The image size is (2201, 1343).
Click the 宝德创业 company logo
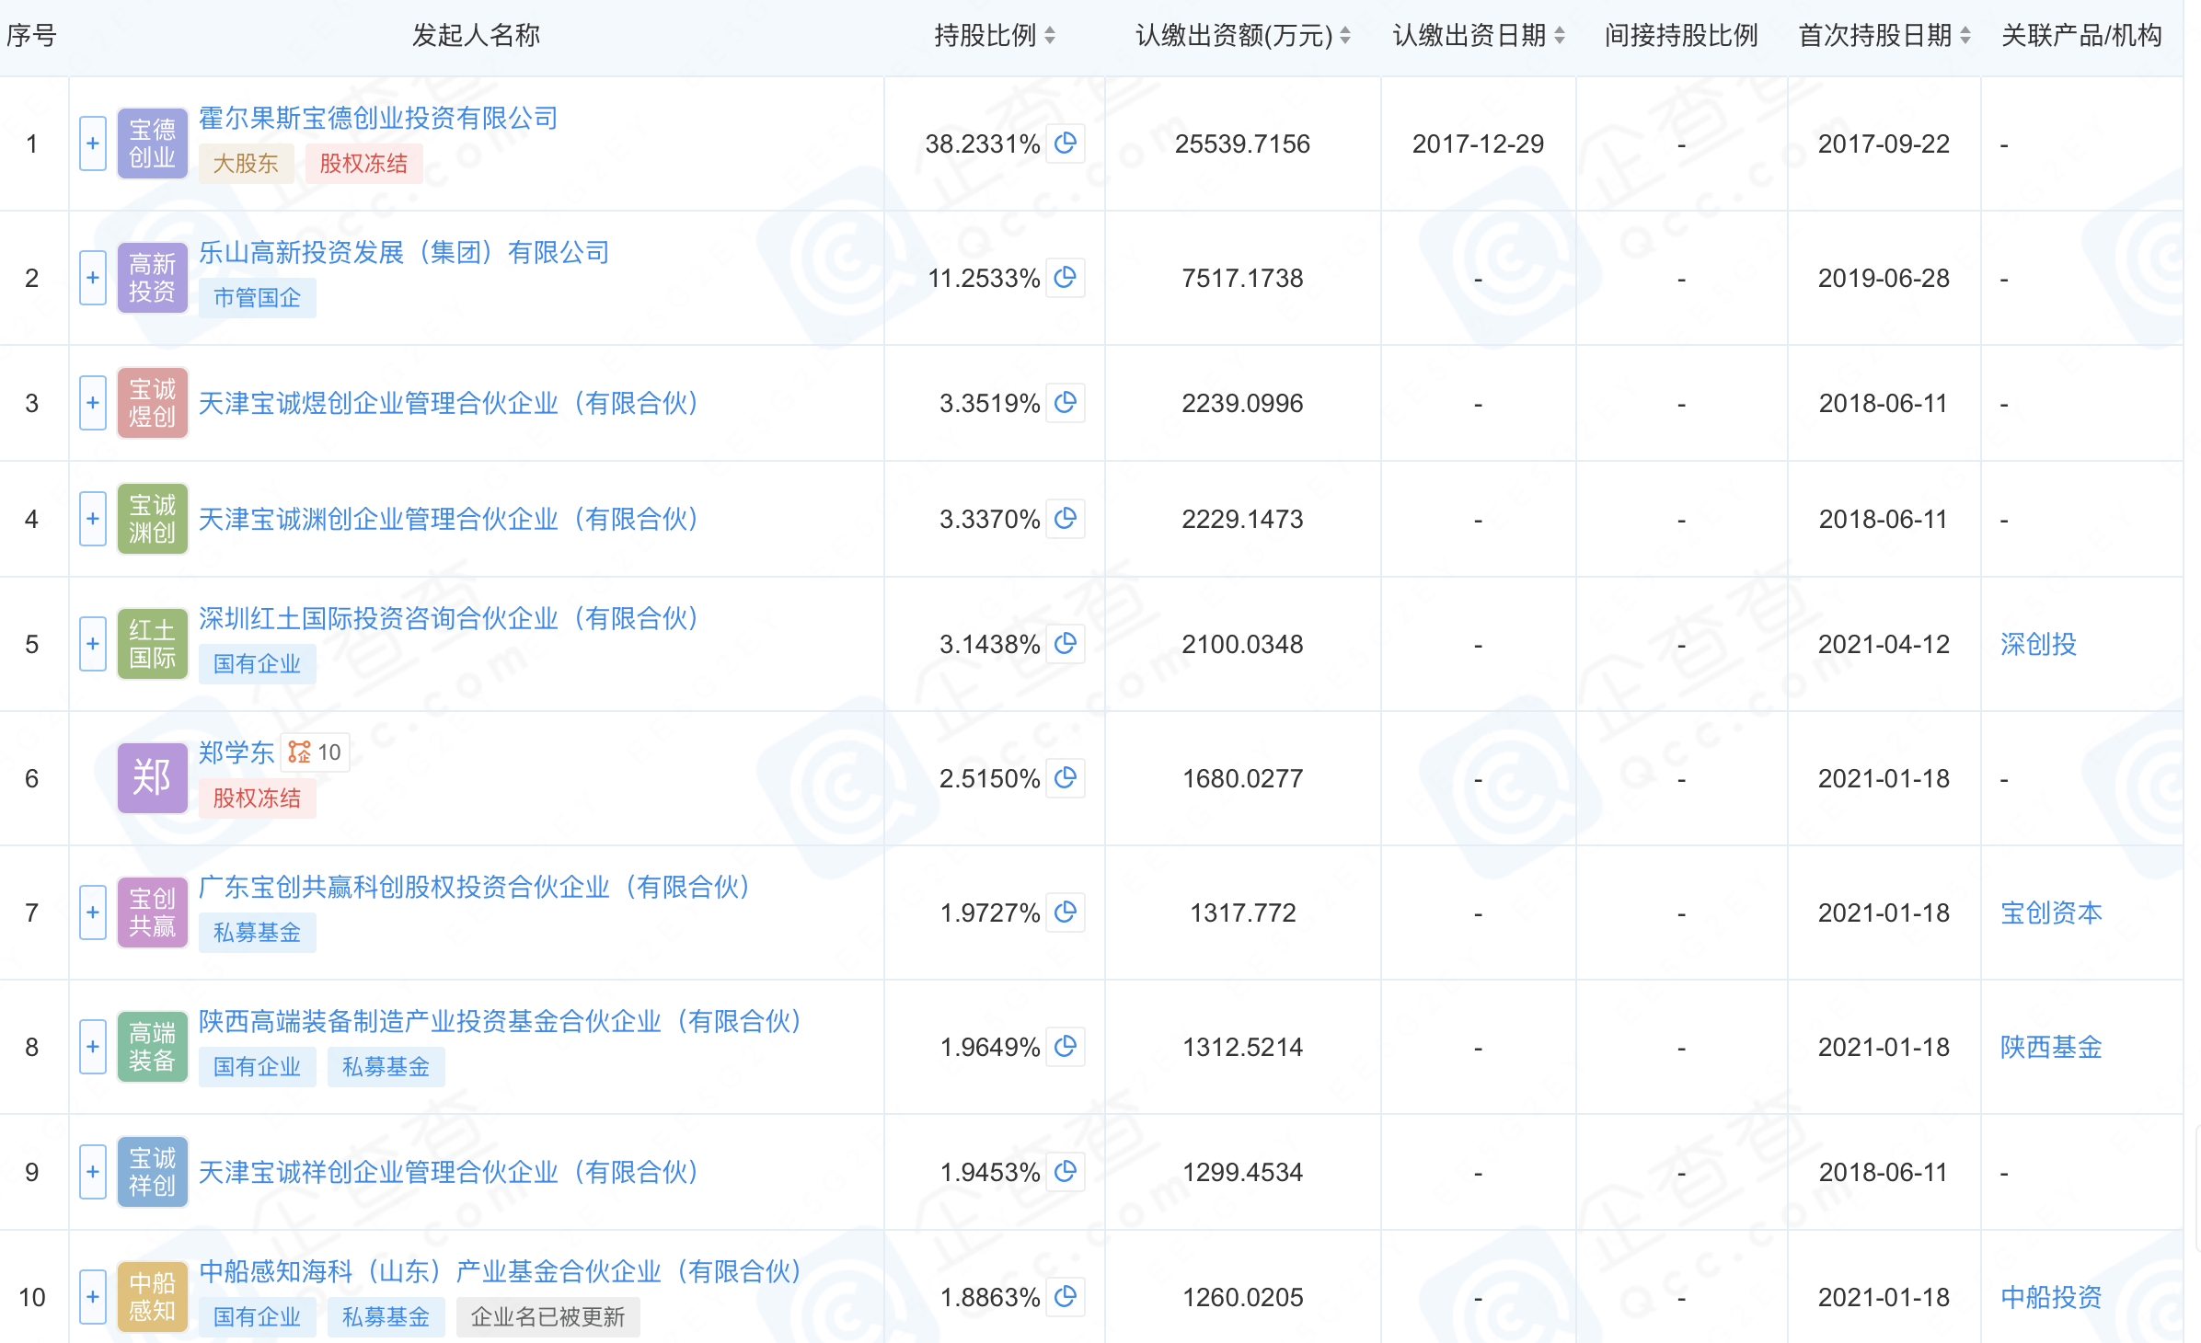click(x=153, y=143)
